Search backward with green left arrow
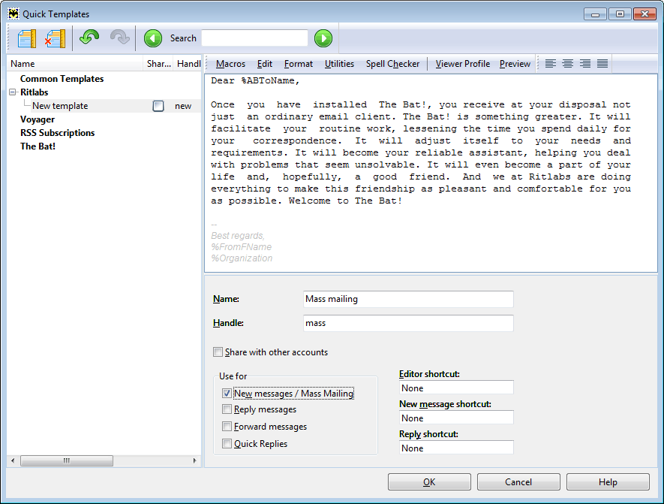Viewport: 664px width, 504px height. point(153,38)
